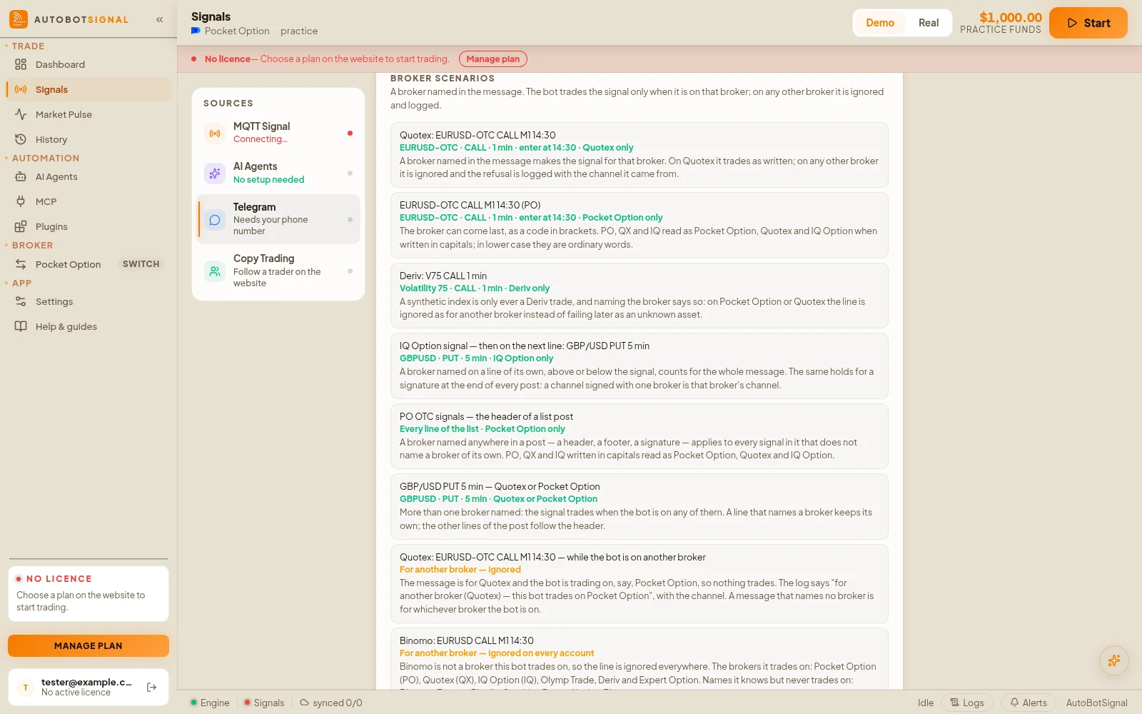Click Manage plan pill in banner
Screen dimensions: 1142x714
click(x=493, y=59)
